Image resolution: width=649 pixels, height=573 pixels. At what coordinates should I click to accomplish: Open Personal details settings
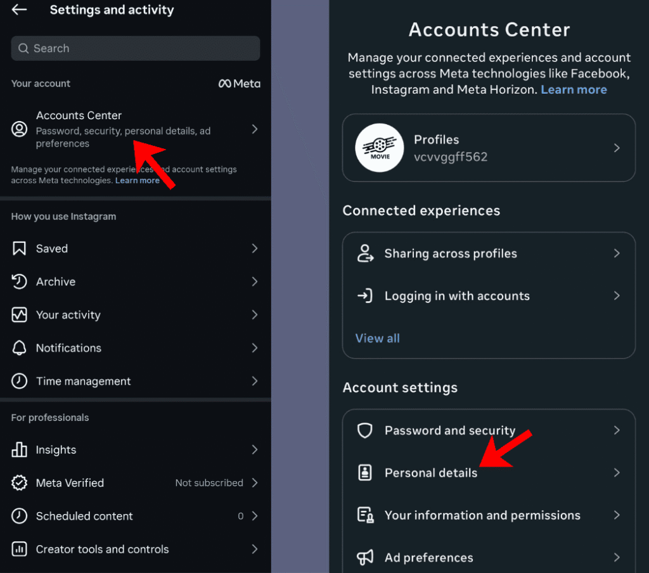point(431,473)
